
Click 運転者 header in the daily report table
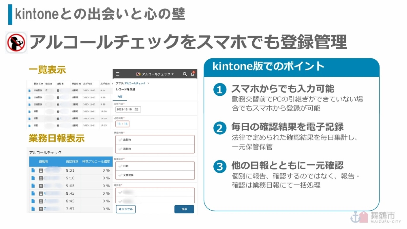(44, 161)
